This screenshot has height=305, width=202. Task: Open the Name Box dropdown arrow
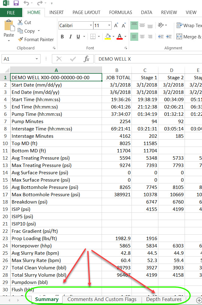[x=37, y=59]
